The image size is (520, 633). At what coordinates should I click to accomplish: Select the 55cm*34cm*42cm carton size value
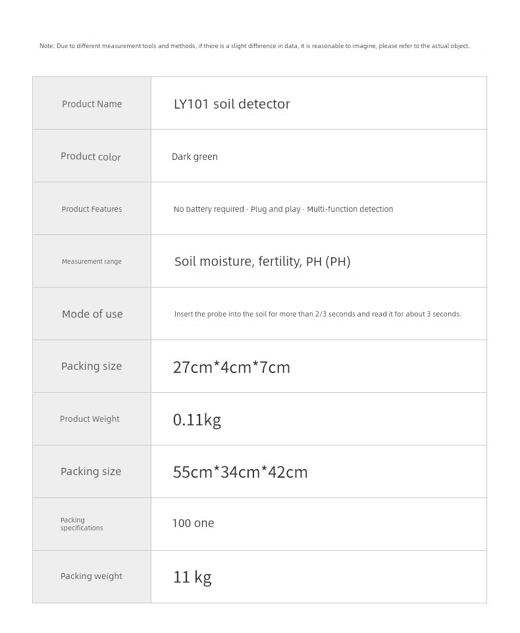(240, 472)
